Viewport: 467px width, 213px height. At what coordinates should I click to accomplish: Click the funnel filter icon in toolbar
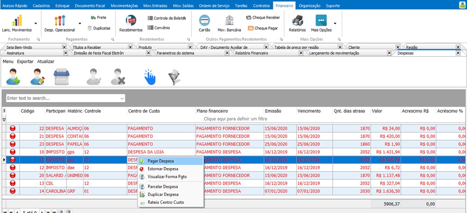click(x=174, y=76)
